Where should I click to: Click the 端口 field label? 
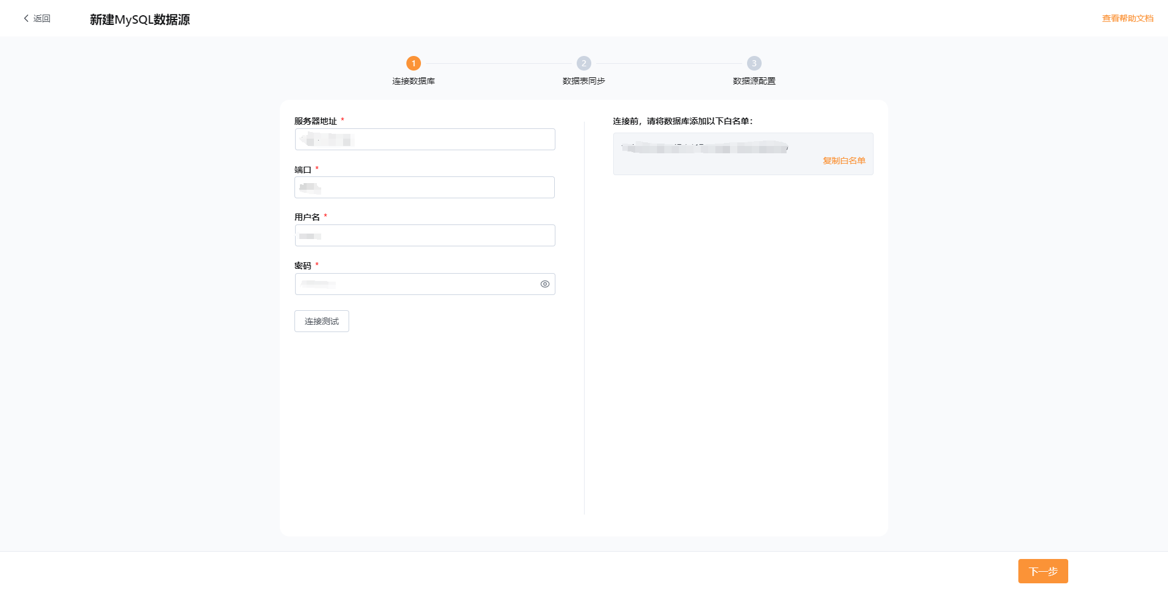coord(303,170)
